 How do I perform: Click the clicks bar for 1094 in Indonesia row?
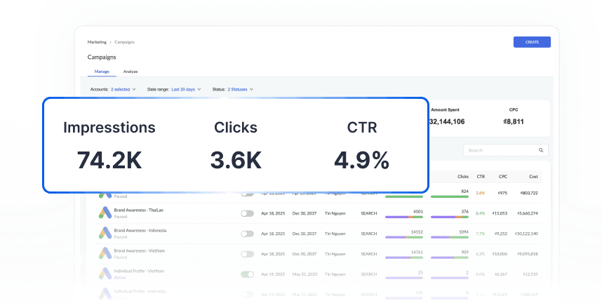tap(450, 237)
